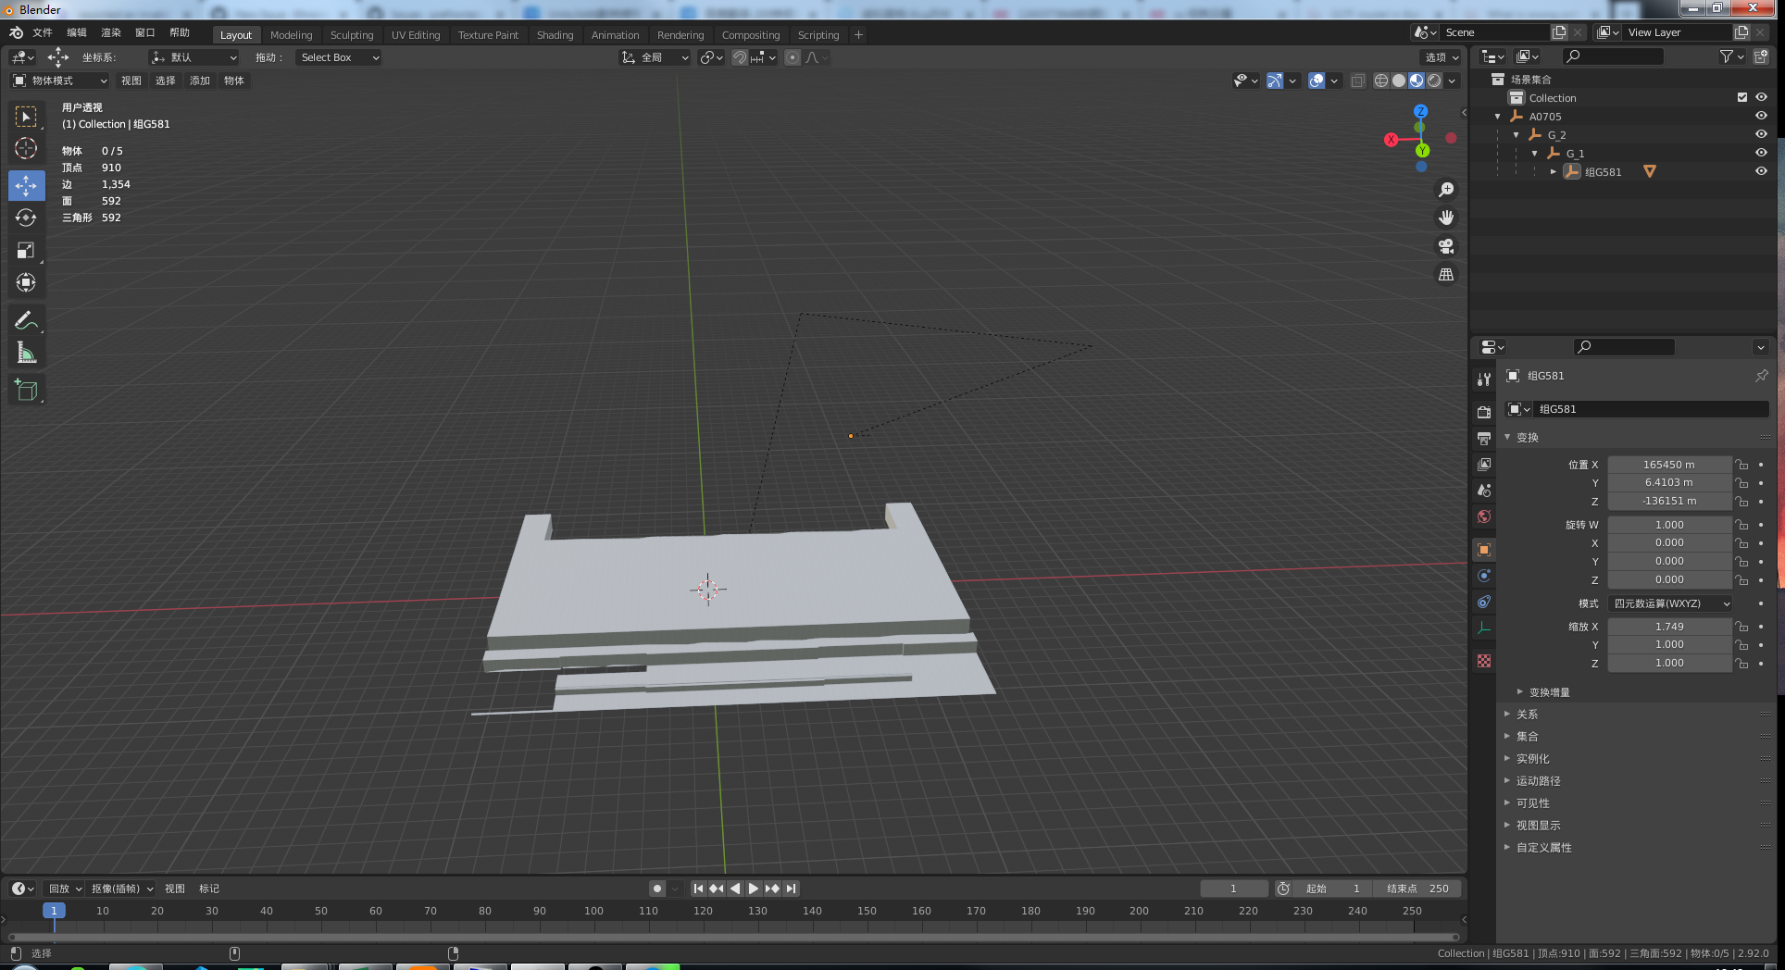
Task: Collapse the A0705 item in the outliner
Action: coord(1497,116)
